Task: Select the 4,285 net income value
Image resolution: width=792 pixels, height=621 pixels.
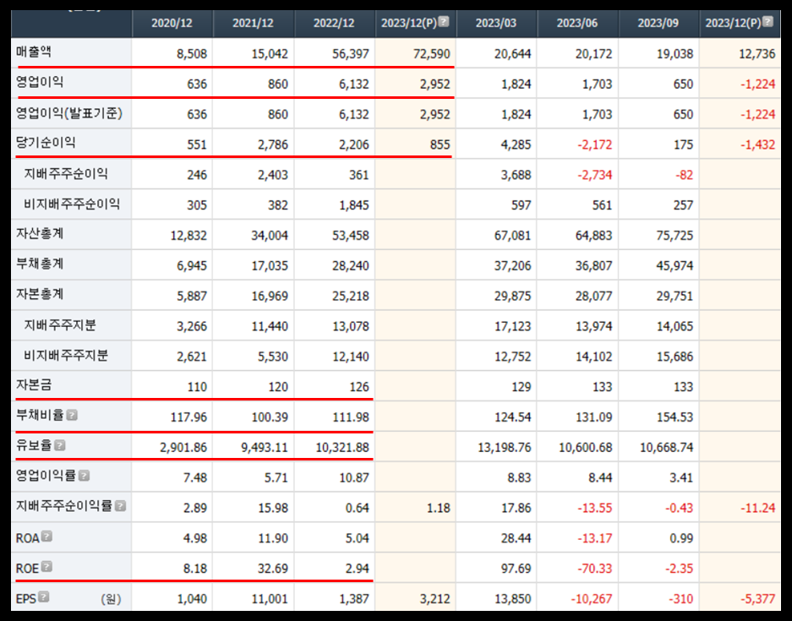Action: point(516,144)
